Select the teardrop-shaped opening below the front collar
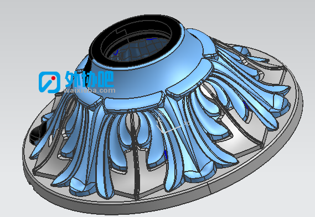Screen dimensions: 315x217 (132, 123)
